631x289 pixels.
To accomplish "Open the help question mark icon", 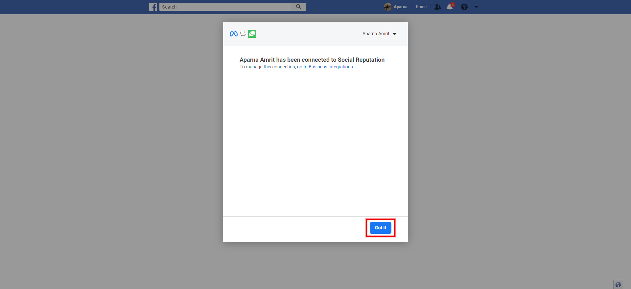I will [464, 7].
